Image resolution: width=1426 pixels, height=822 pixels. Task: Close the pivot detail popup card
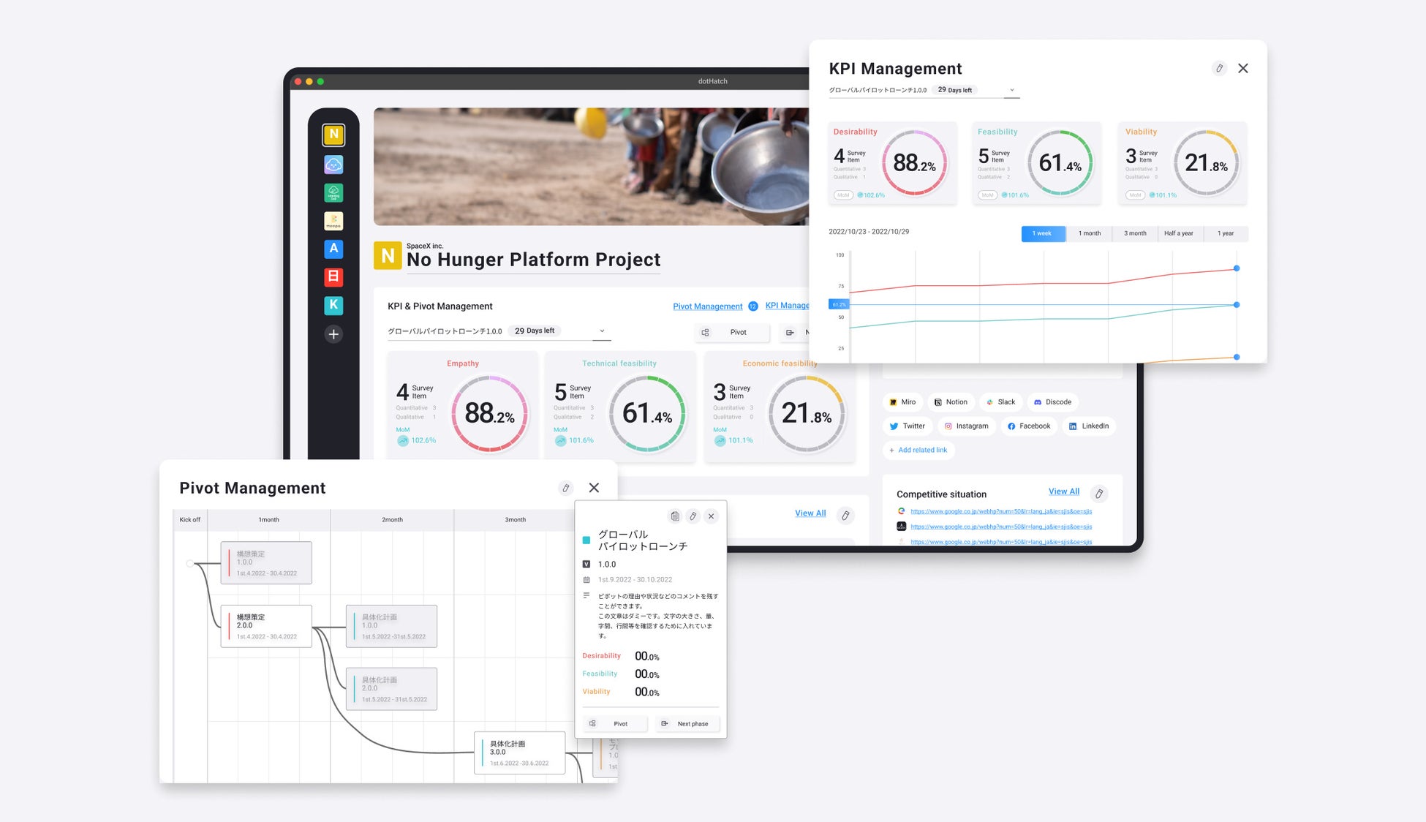[x=711, y=516]
